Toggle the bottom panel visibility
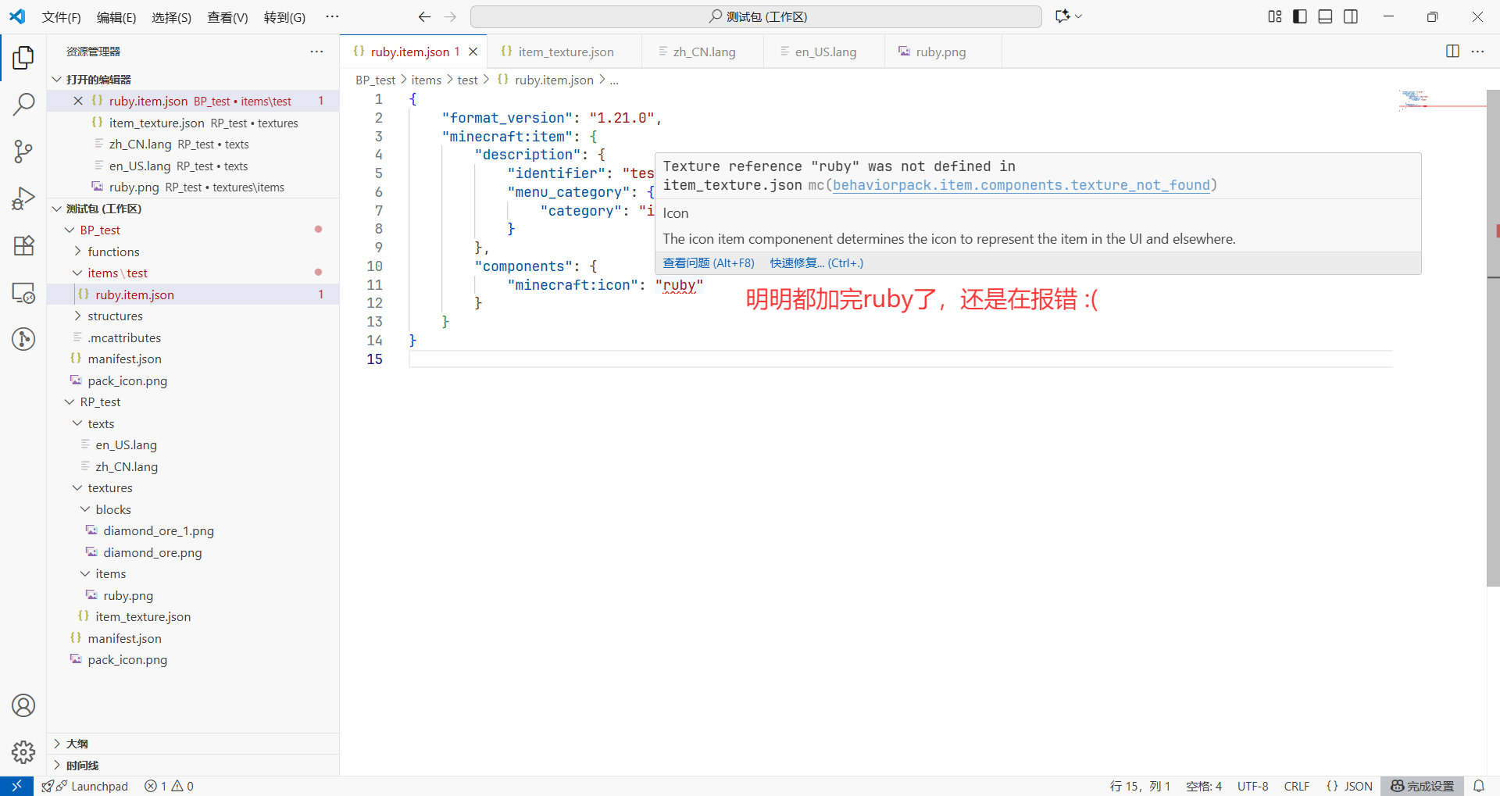This screenshot has width=1500, height=796. [1325, 16]
